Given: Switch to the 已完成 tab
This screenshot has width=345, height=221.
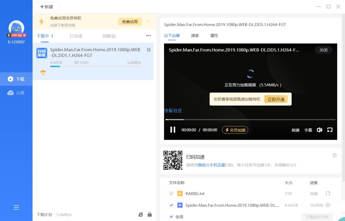Looking at the screenshot, I should click(x=76, y=36).
